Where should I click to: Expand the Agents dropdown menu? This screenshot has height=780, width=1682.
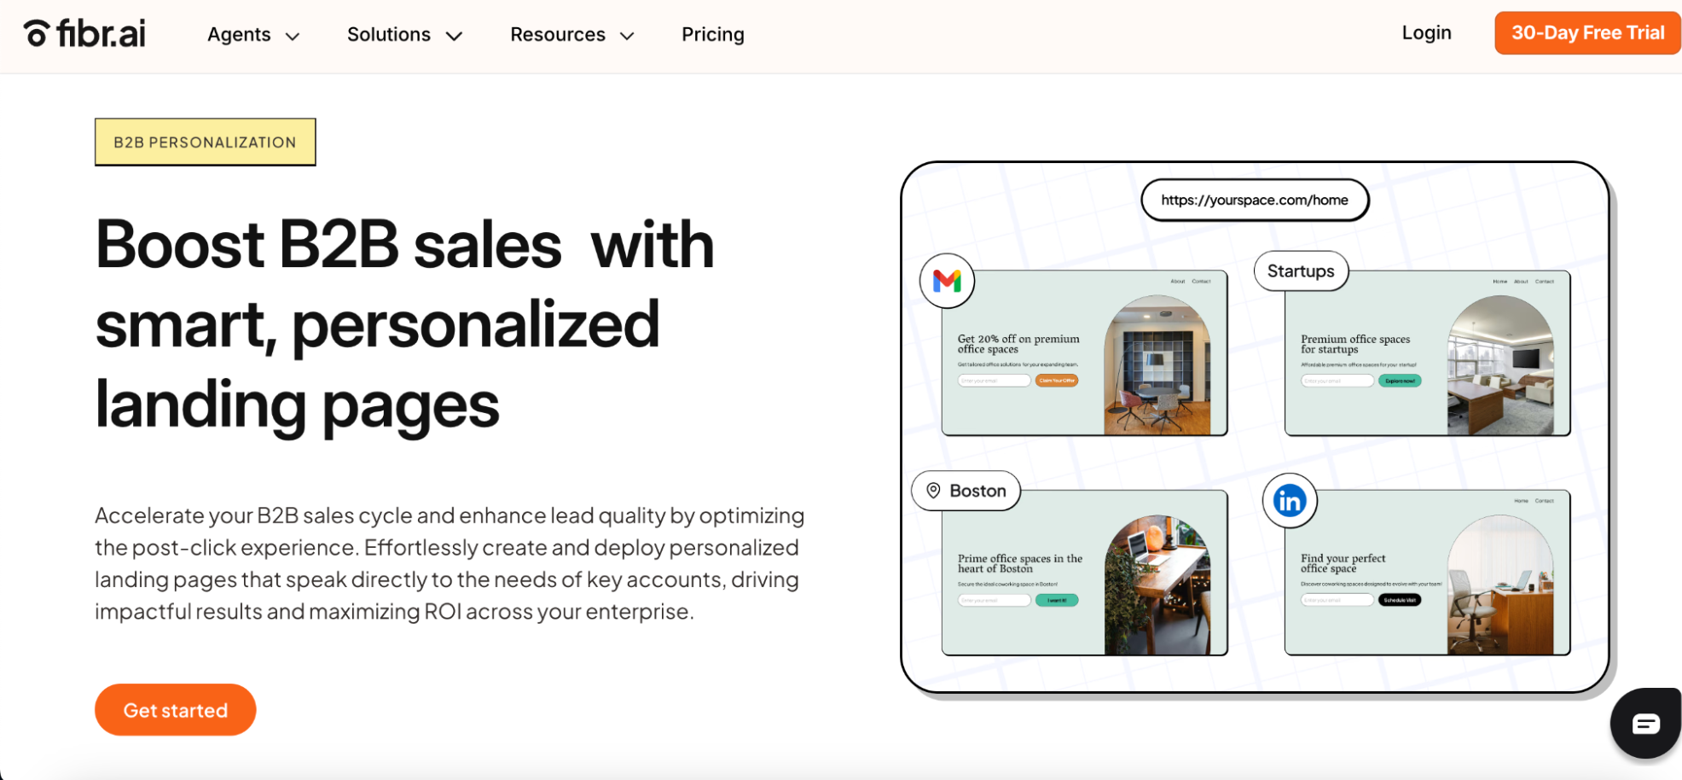(x=253, y=35)
